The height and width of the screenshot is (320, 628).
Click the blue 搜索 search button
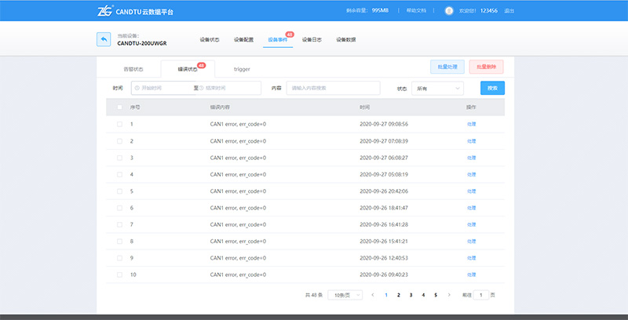pos(492,89)
